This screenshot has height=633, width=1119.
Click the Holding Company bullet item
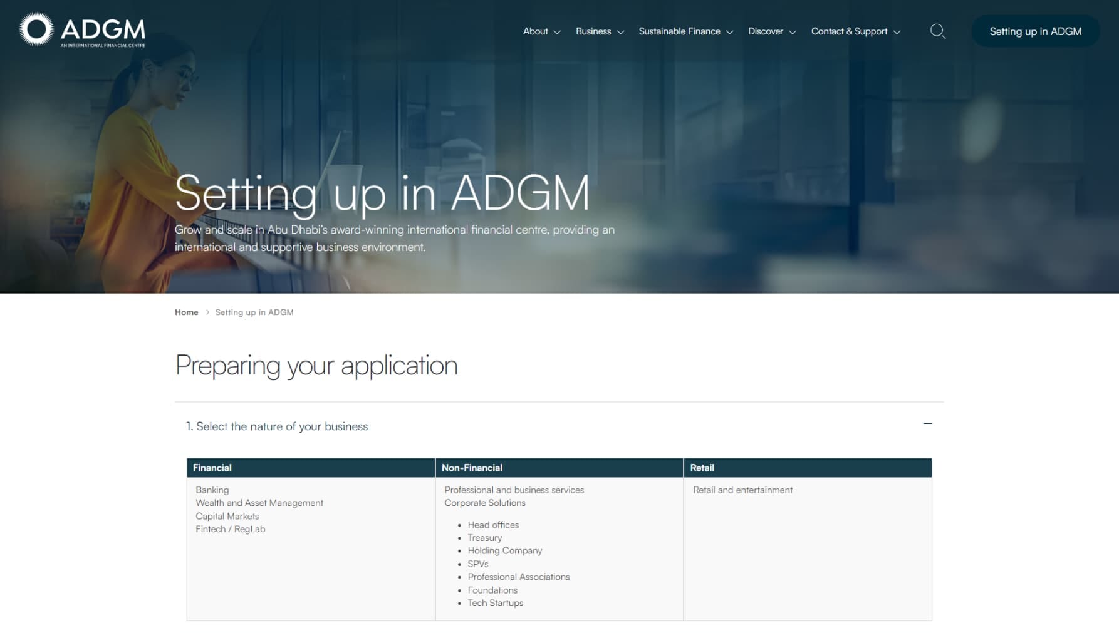coord(504,551)
